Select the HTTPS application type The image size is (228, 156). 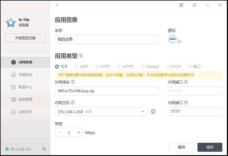coord(126,67)
